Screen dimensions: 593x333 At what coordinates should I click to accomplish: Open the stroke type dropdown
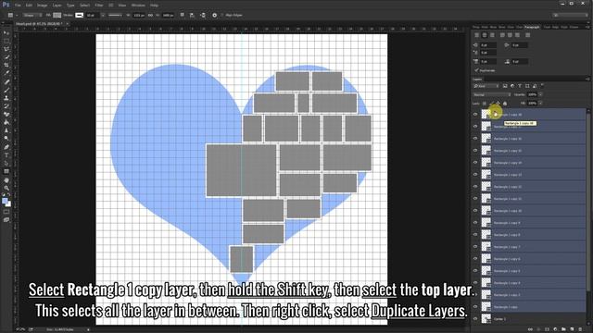(115, 15)
